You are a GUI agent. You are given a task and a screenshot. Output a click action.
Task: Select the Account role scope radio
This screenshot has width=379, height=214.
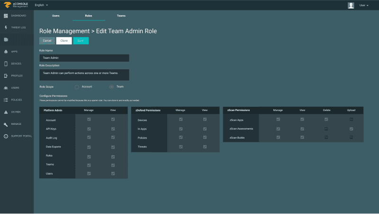coord(77,87)
